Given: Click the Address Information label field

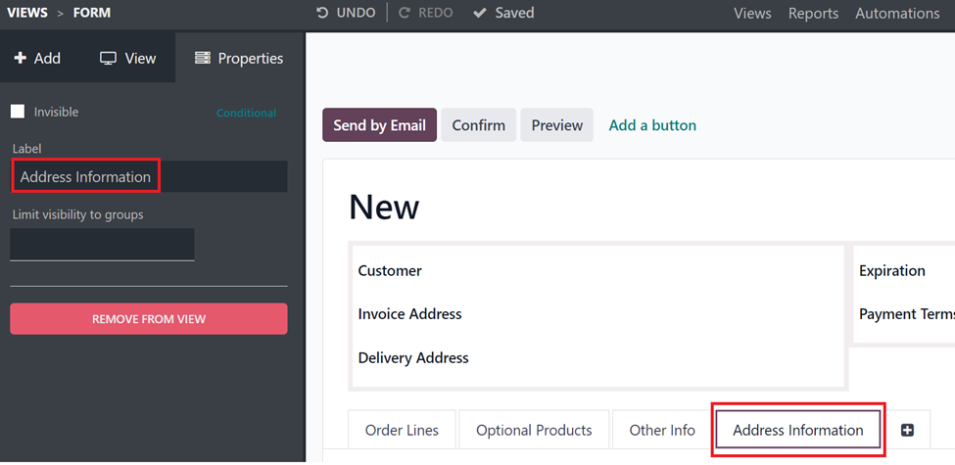Looking at the screenshot, I should [x=149, y=176].
